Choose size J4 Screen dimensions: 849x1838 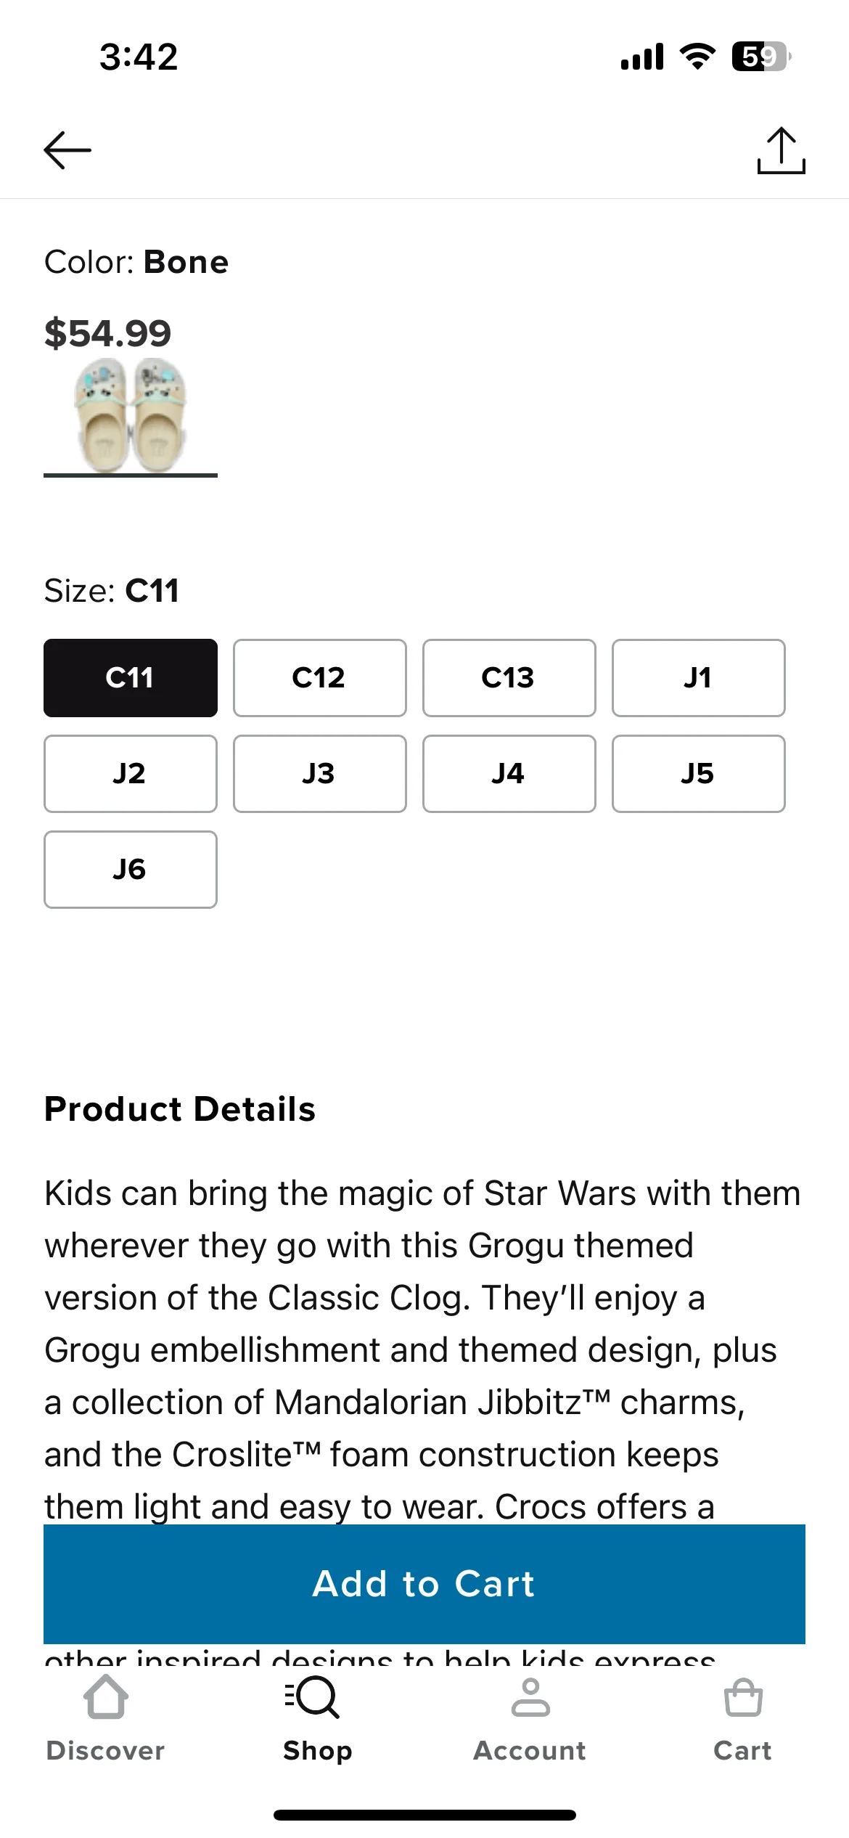tap(509, 774)
